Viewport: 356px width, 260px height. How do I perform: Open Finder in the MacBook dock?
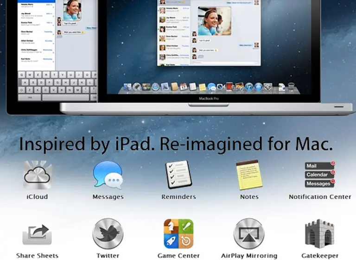point(127,87)
